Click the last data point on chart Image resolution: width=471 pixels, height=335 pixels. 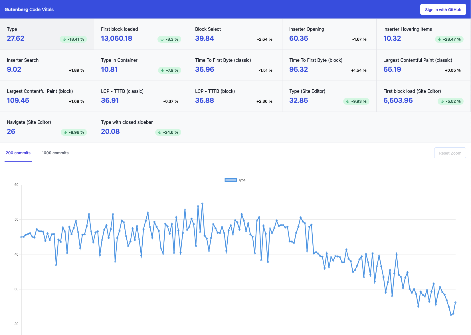tap(455, 303)
